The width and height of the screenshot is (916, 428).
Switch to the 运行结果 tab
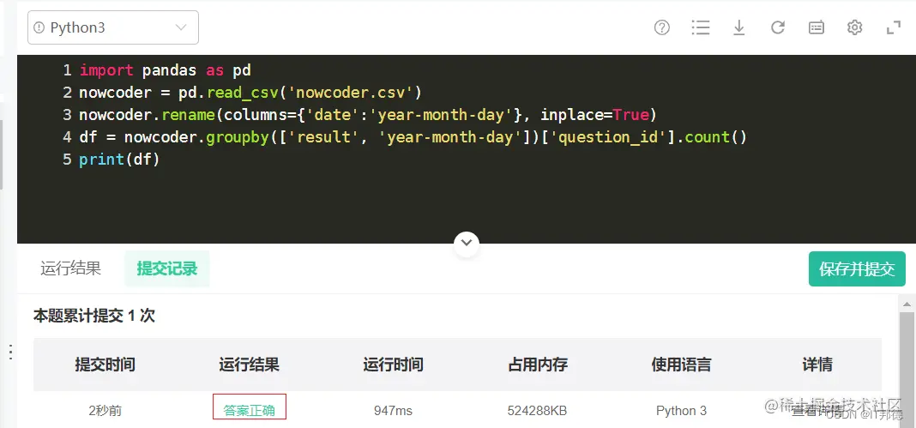click(70, 268)
